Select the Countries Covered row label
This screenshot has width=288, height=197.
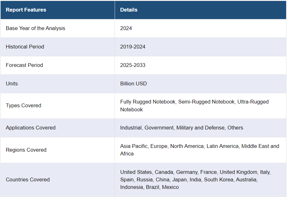point(28,179)
